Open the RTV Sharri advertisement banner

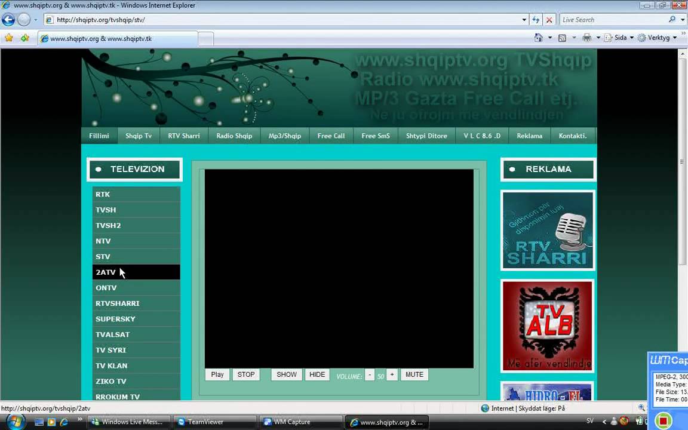pyautogui.click(x=548, y=231)
